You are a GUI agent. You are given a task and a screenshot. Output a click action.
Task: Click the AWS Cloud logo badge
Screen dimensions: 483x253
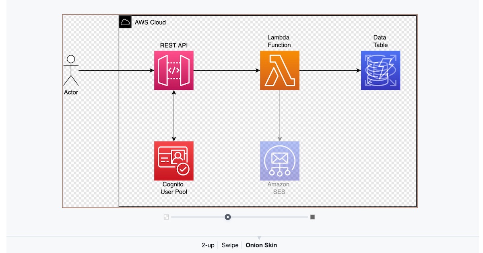coord(125,22)
